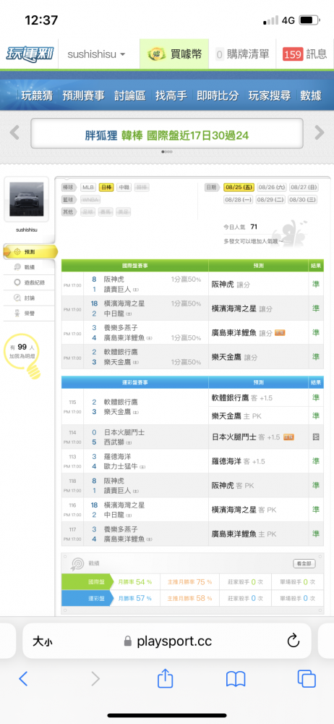Tap the Safari reload icon
Viewport: 334px width, 724px height.
click(x=294, y=641)
